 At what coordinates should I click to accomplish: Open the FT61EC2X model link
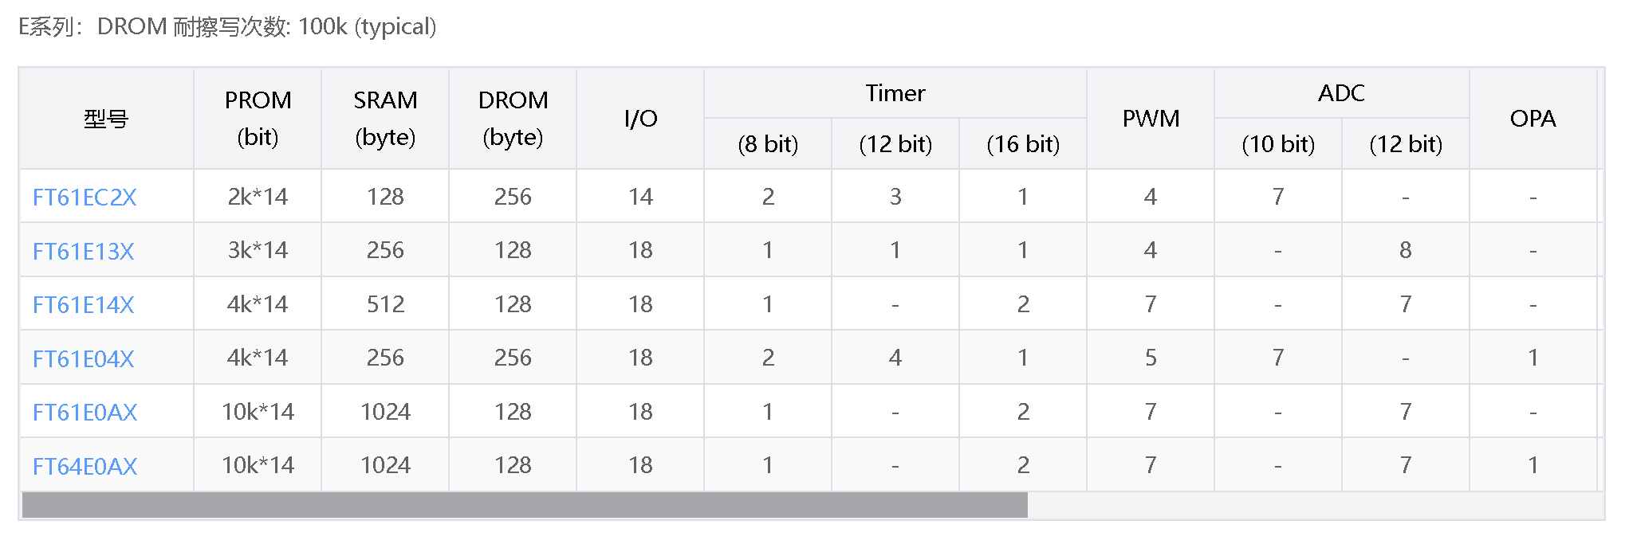click(x=85, y=197)
